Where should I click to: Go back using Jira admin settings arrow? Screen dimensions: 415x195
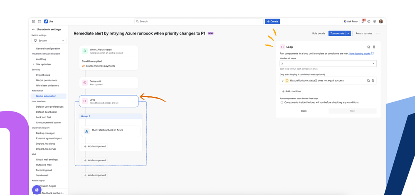33,30
